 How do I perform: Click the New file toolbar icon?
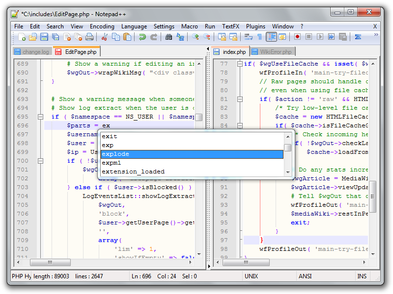22,37
